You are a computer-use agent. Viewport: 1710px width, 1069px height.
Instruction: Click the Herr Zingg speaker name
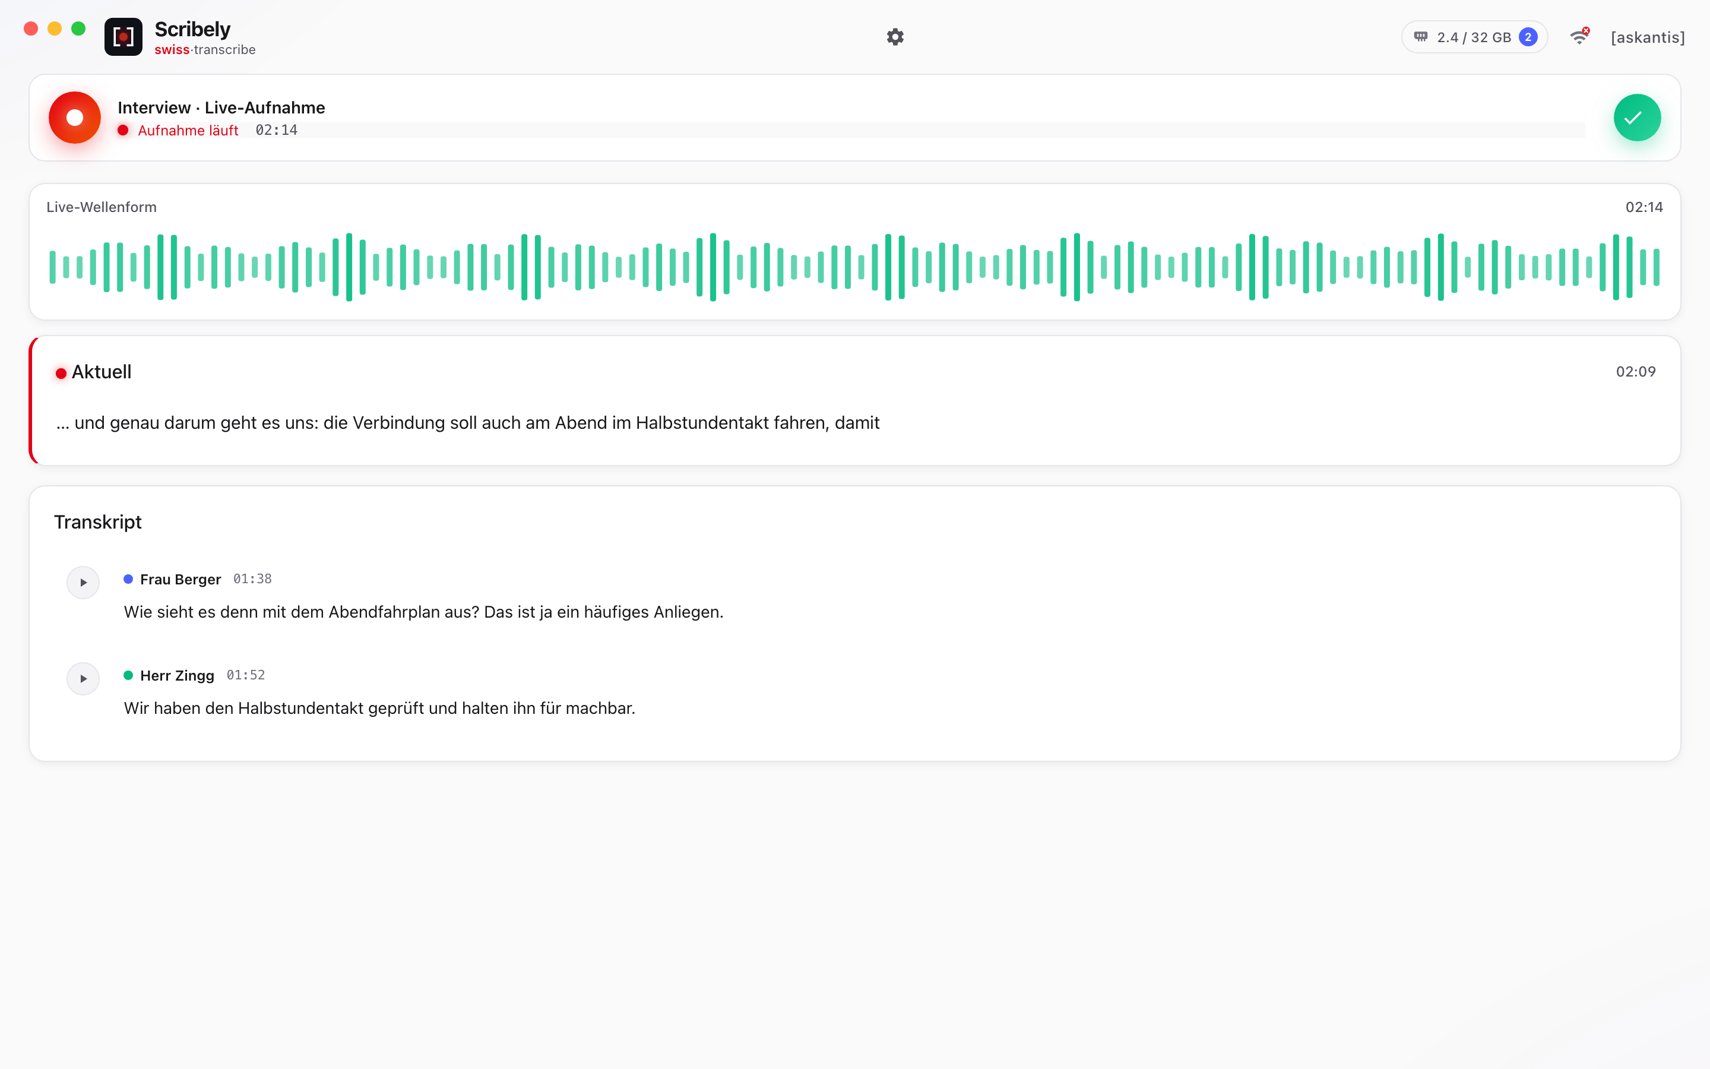pos(177,675)
